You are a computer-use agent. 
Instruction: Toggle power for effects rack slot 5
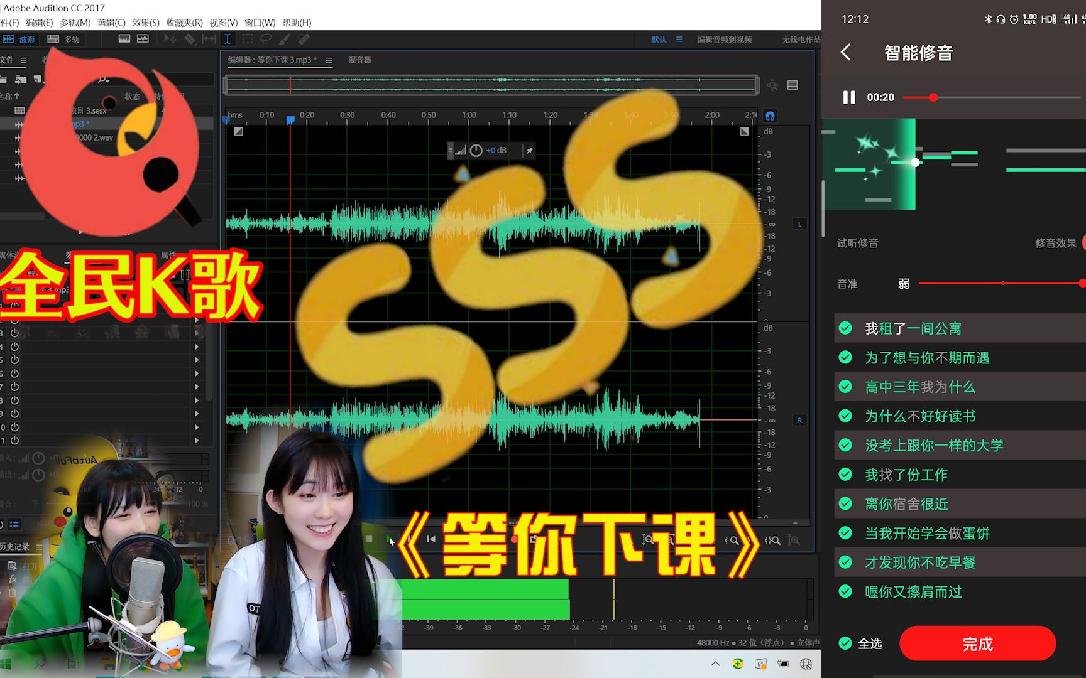coord(14,360)
